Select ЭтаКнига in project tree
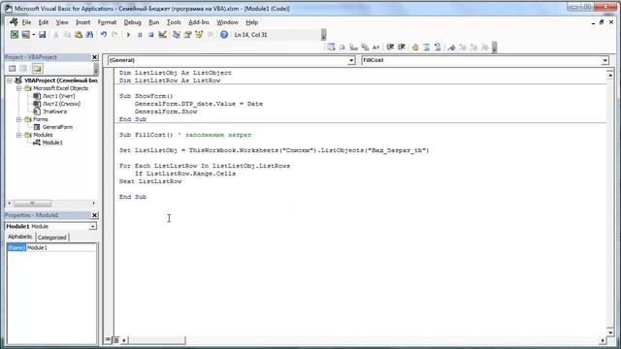 54,111
